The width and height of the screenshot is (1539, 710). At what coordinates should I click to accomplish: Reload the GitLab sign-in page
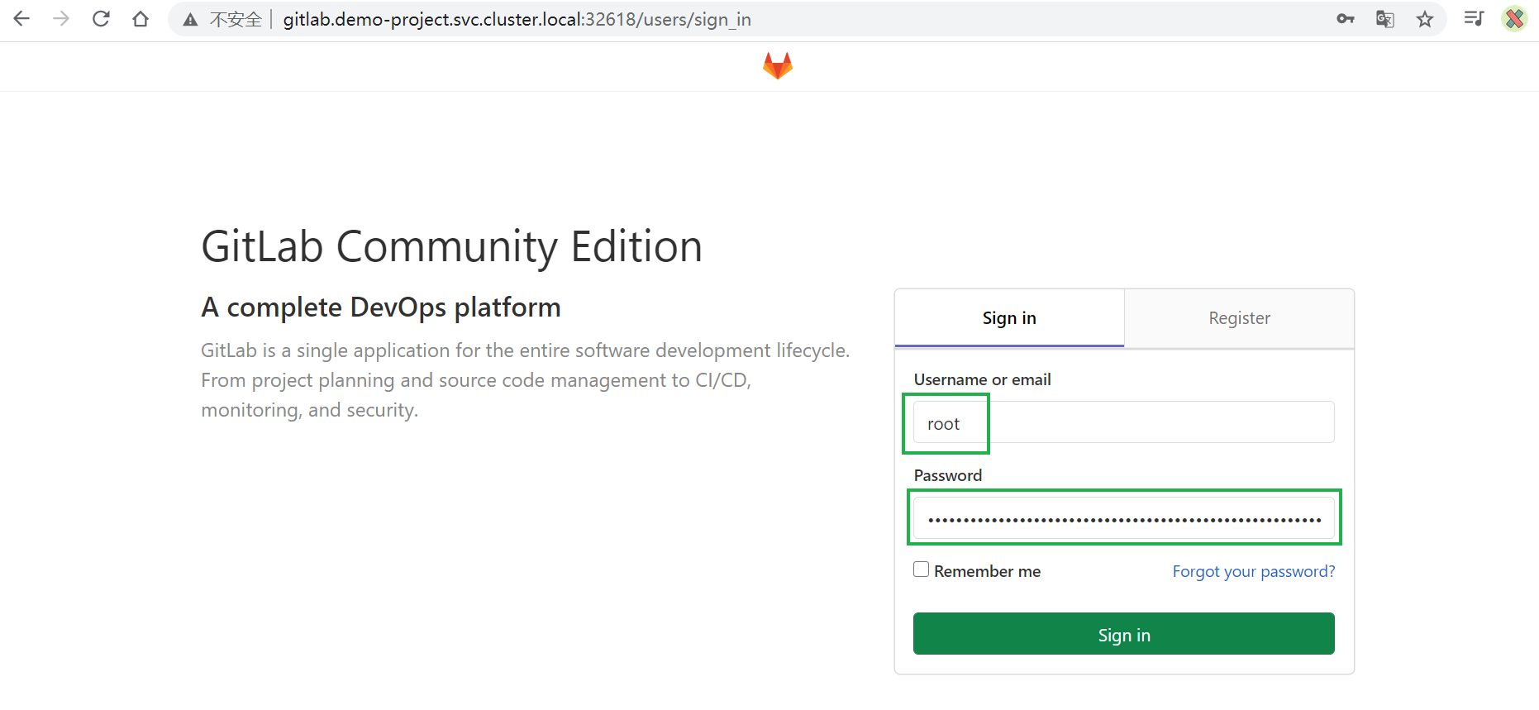(x=101, y=19)
